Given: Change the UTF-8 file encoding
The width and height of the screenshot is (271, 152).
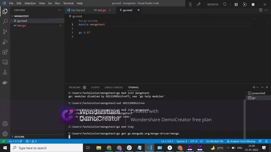Looking at the screenshot, I should [194, 141].
